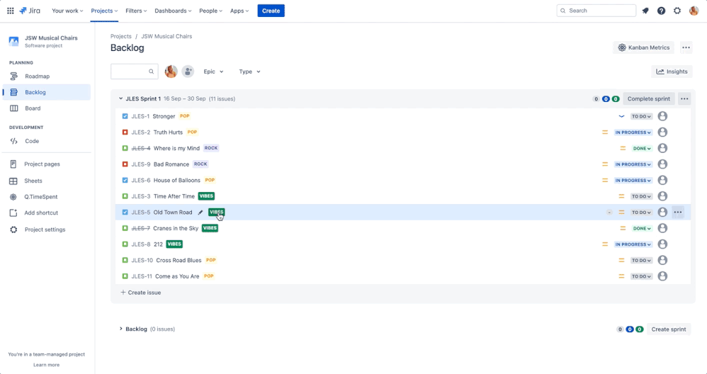Click the assignee icon on Stronger row
Screen dimensions: 707x374
click(x=662, y=116)
